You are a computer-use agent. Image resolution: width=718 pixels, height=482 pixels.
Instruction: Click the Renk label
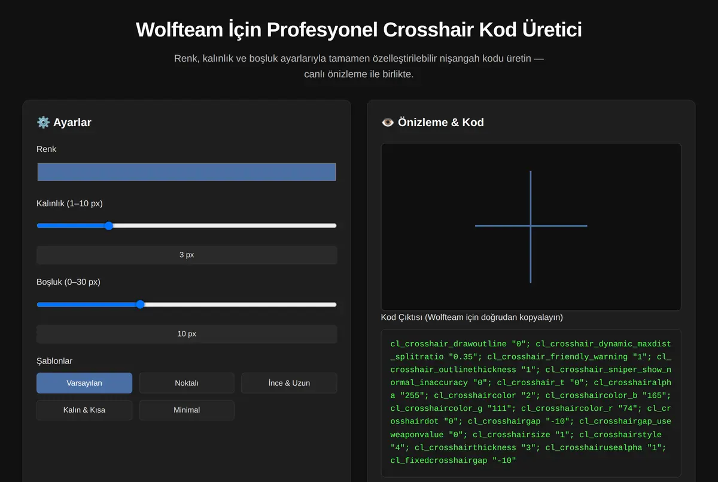(46, 149)
